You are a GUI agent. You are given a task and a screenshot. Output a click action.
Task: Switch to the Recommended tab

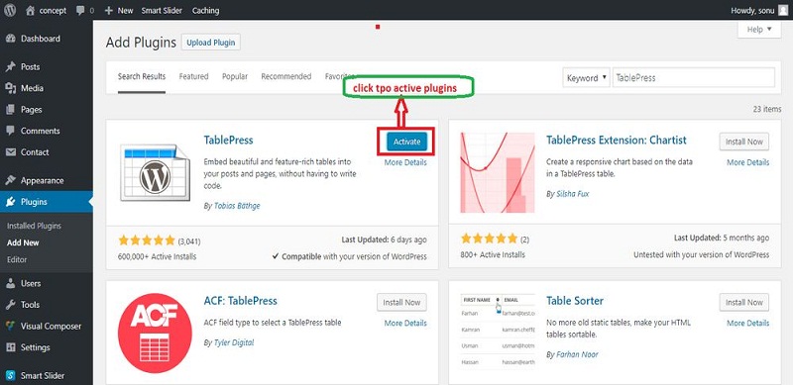point(285,77)
